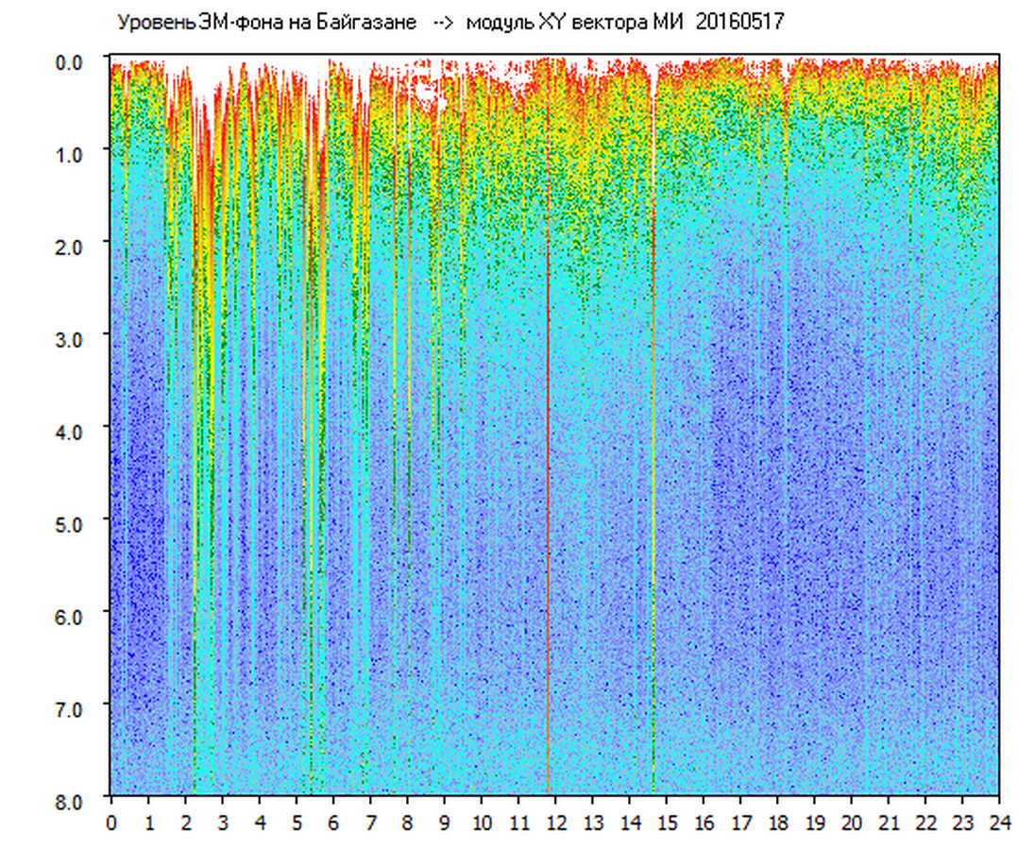Select the 15 tick on the hour axis
The image size is (1035, 850).
pos(667,823)
